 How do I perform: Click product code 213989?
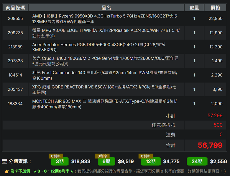[15, 47]
